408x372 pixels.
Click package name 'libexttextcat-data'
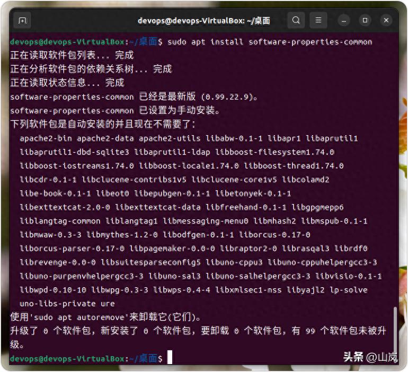point(158,207)
